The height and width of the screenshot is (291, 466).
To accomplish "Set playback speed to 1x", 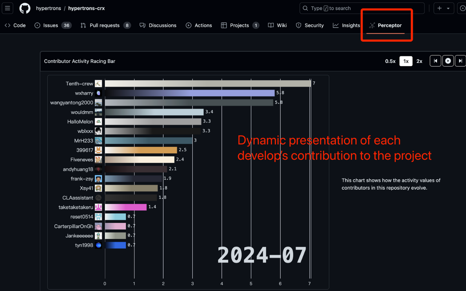I will point(406,61).
